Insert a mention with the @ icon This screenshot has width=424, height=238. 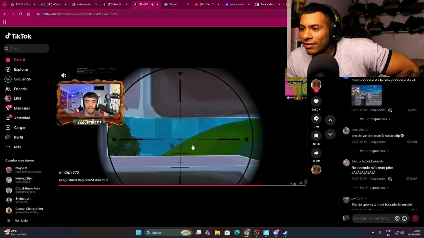click(x=397, y=218)
